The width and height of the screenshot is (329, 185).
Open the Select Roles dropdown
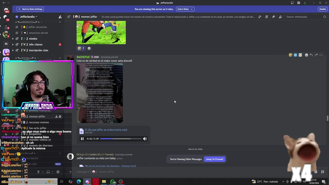coord(185,9)
